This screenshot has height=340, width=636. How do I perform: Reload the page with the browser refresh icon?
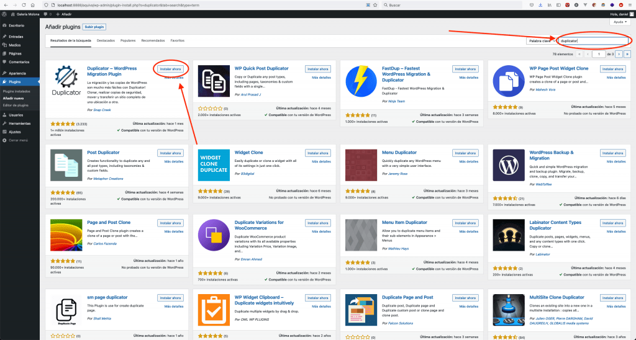click(24, 5)
